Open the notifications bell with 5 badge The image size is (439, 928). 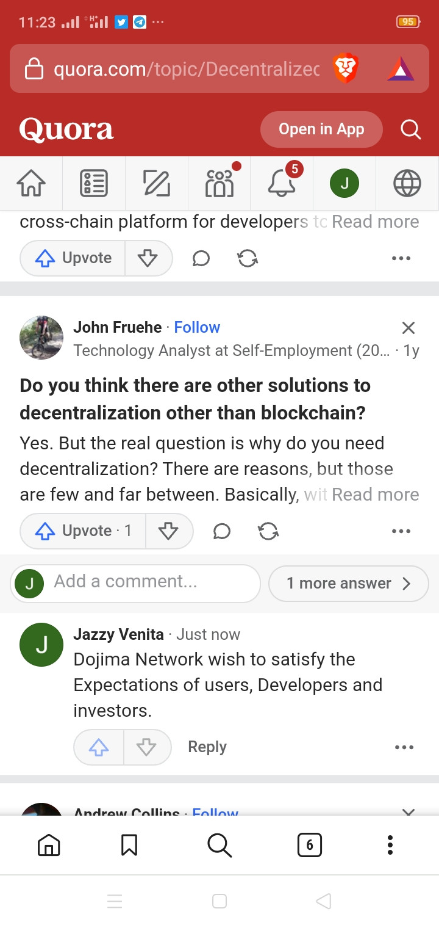[282, 182]
